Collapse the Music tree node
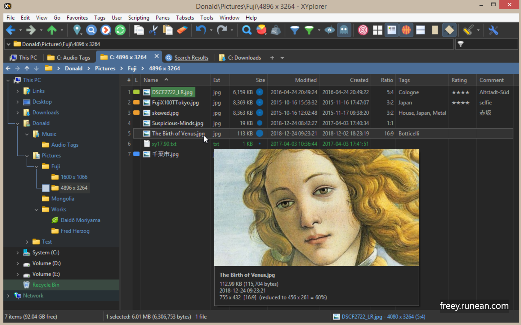Screen dimensions: 521x325 tap(27, 134)
